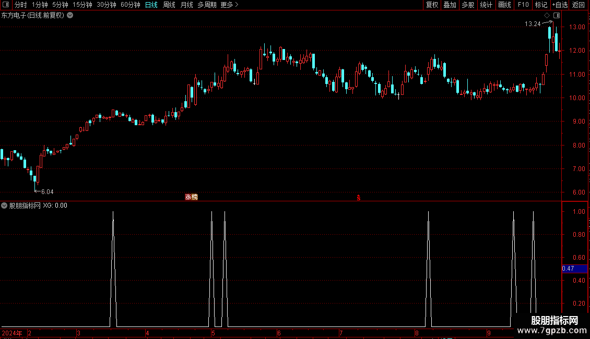
Task: Open the 多周期 multi-period view
Action: point(207,5)
